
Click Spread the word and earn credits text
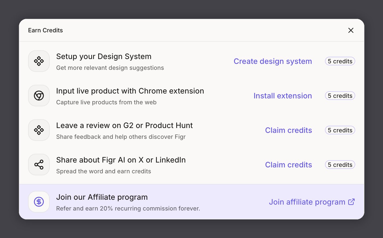[x=103, y=171]
